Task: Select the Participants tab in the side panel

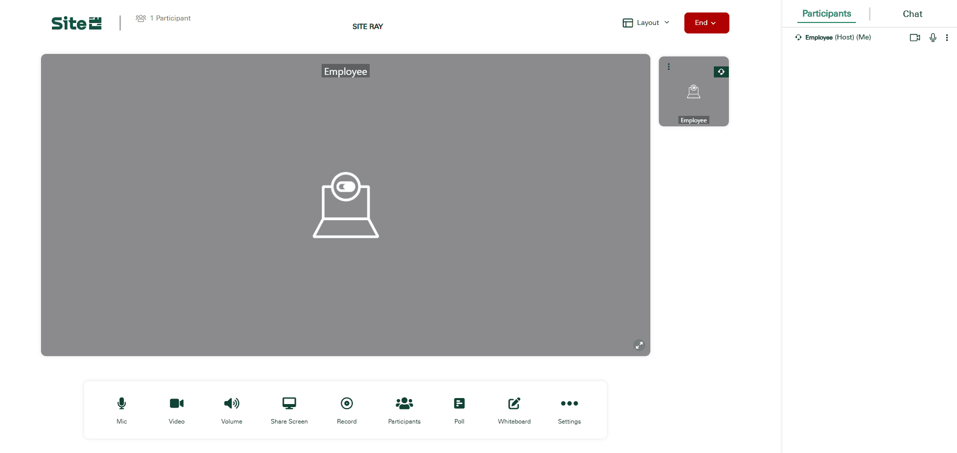Action: pos(826,14)
